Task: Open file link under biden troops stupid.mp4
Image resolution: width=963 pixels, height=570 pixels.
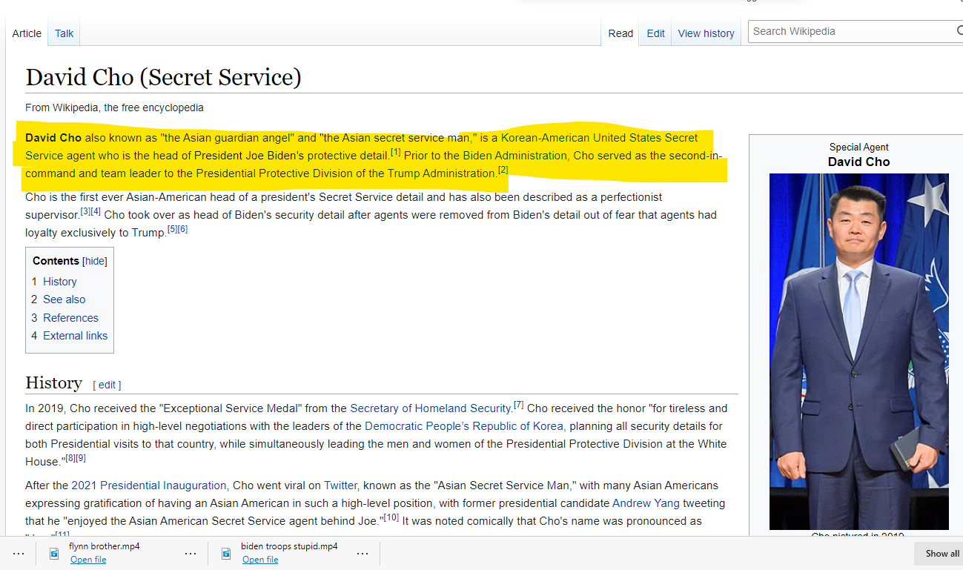Action: (x=260, y=560)
